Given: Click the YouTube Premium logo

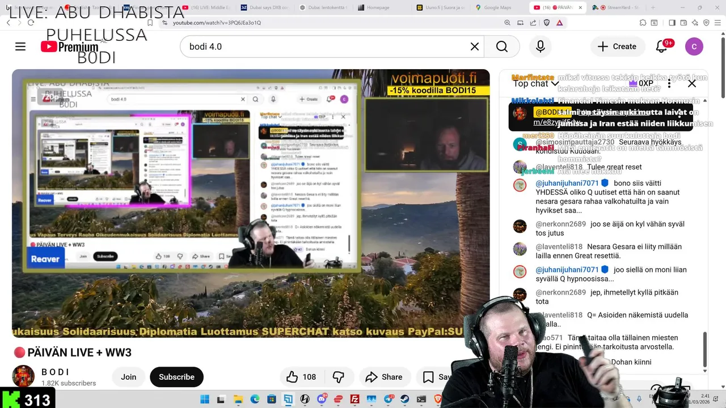Looking at the screenshot, I should tap(69, 46).
